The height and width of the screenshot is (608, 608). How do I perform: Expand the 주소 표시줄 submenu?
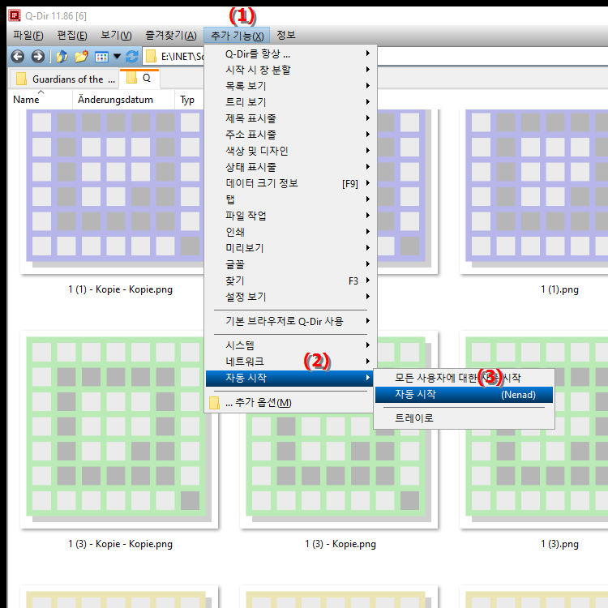click(x=290, y=135)
